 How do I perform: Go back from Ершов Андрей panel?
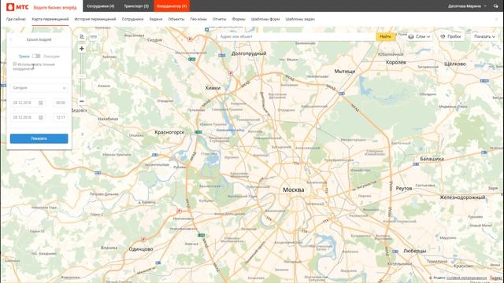pos(11,39)
